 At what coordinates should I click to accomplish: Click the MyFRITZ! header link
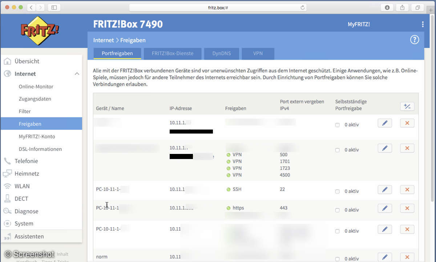(359, 24)
